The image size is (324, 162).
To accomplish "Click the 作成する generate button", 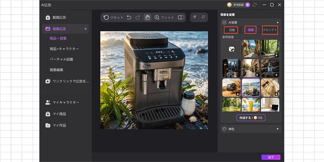I will 251,117.
